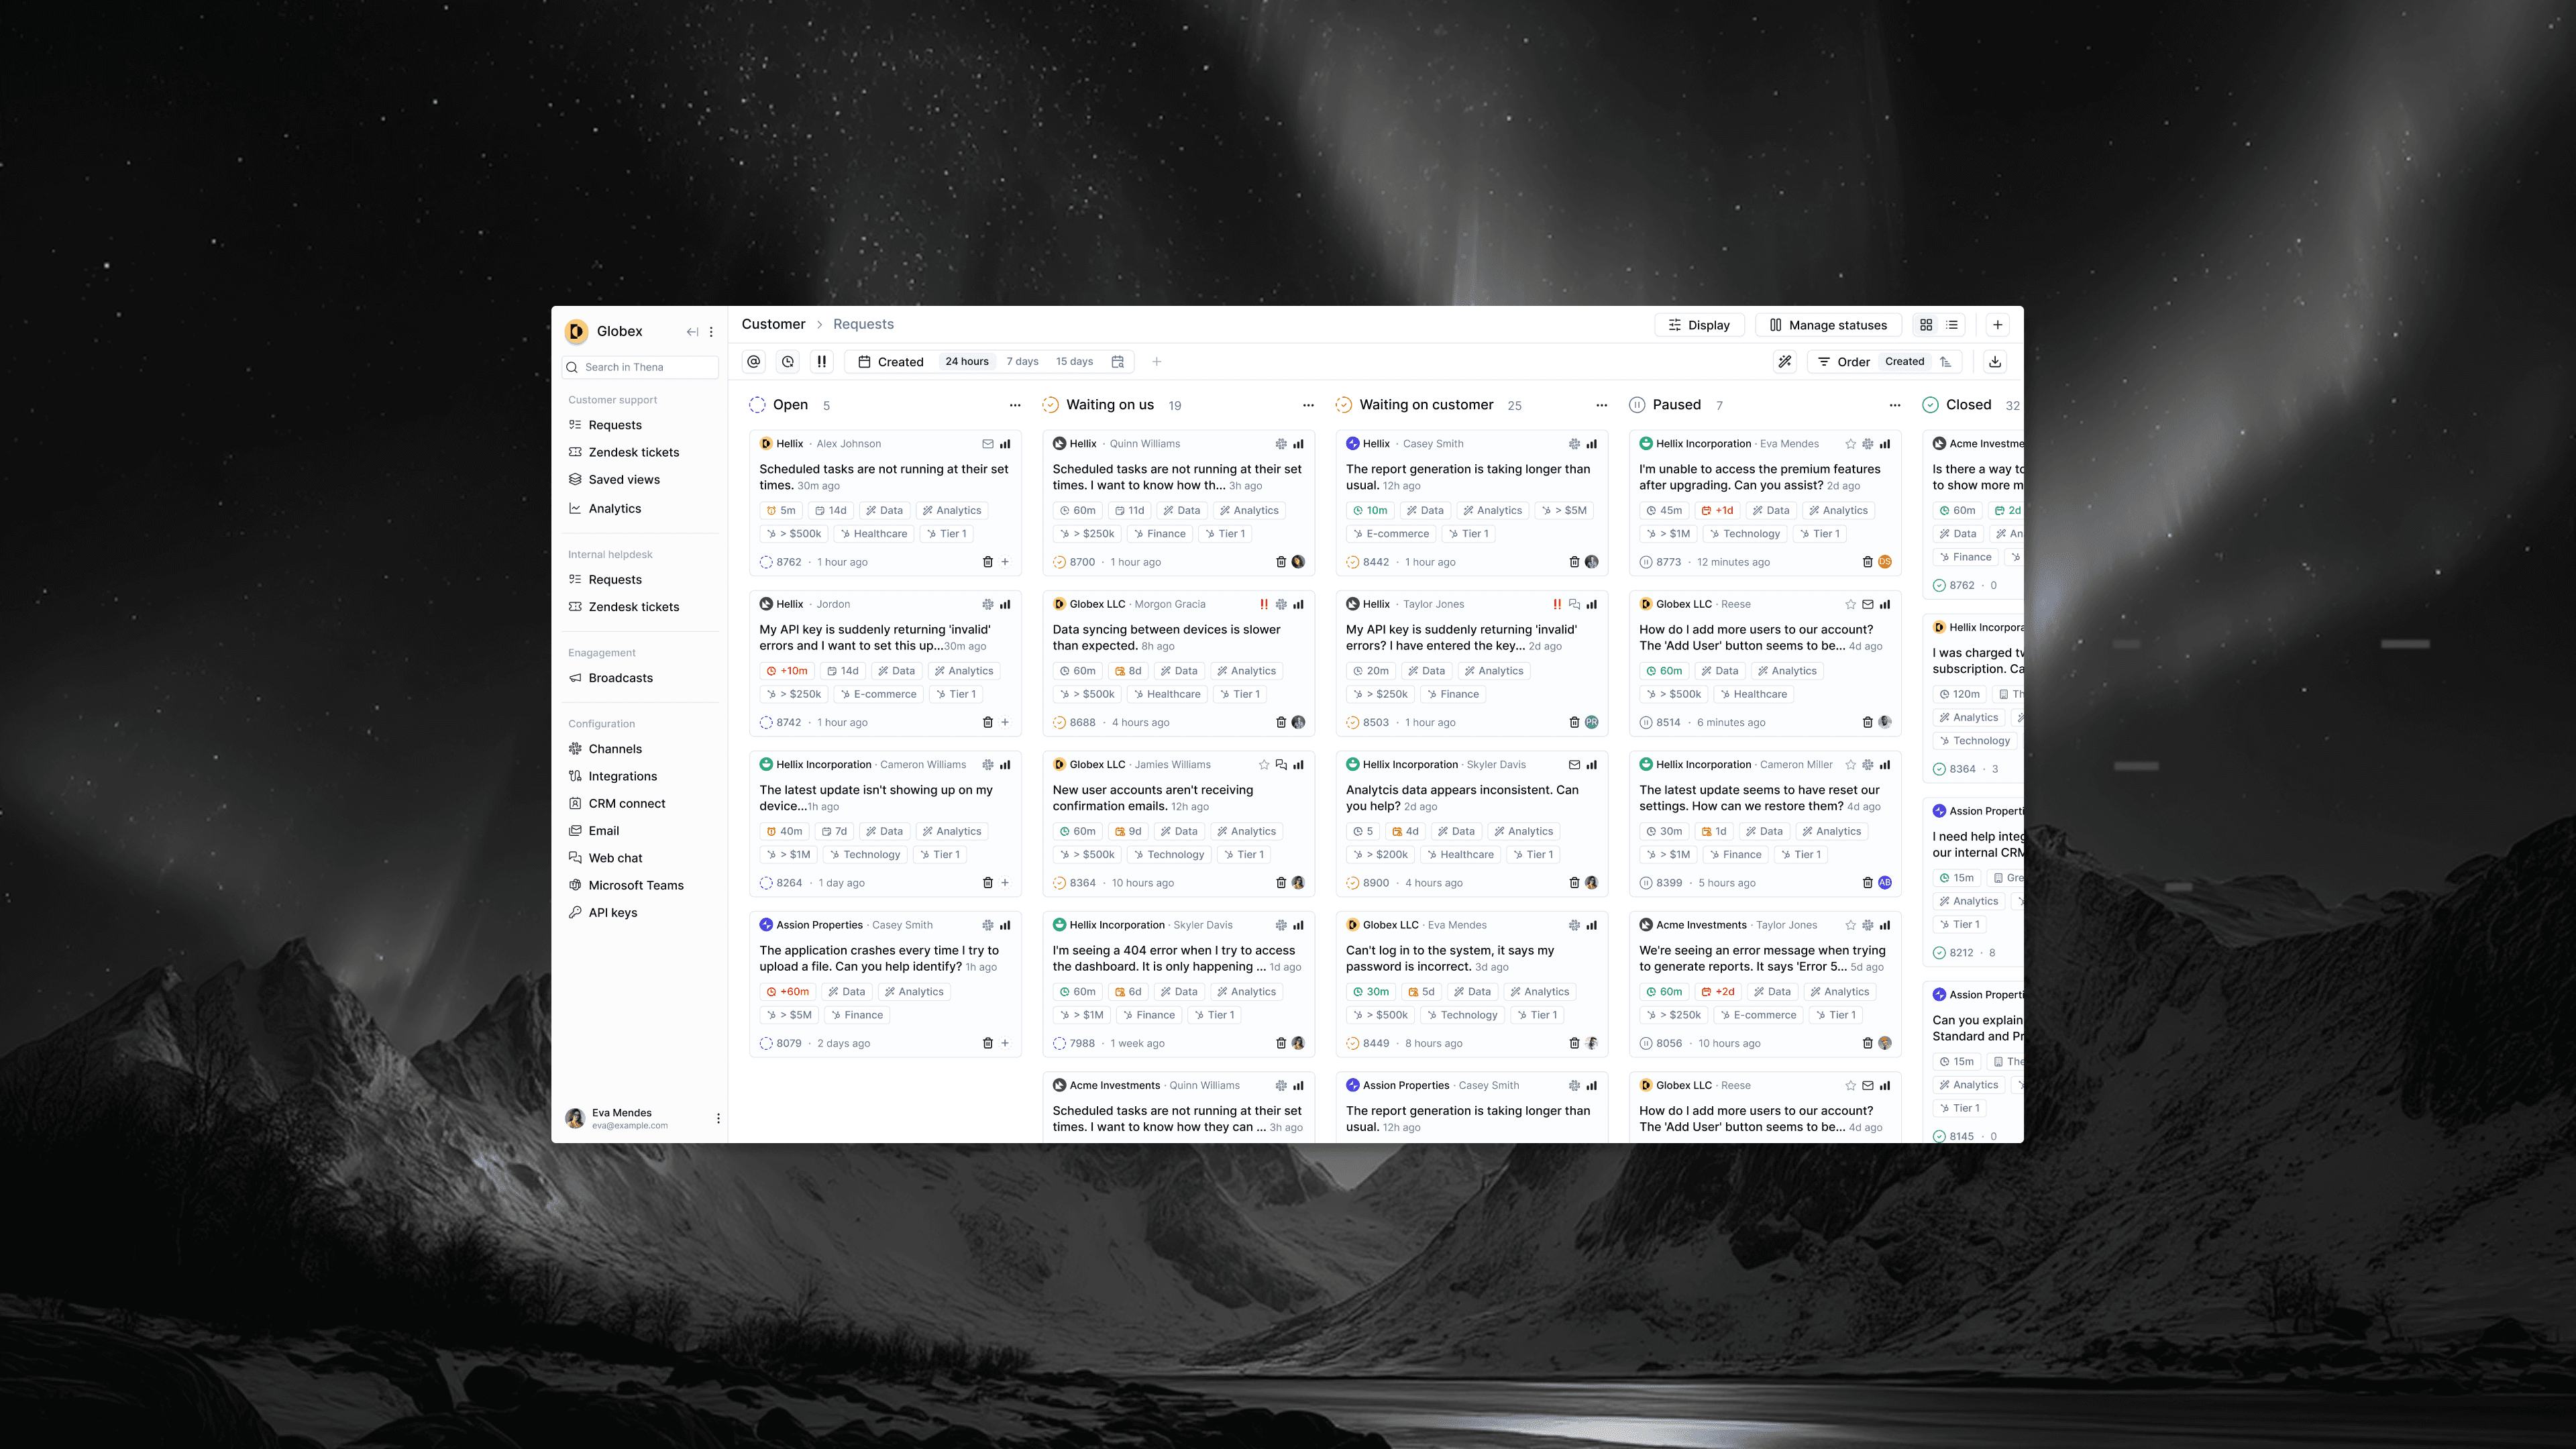Star the Hellix Incorporation Eva Mendes ticket
Screen dimensions: 2576x1449
[1850, 444]
